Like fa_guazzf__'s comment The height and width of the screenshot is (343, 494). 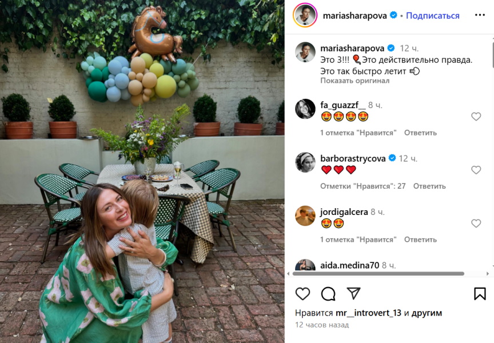click(x=476, y=117)
